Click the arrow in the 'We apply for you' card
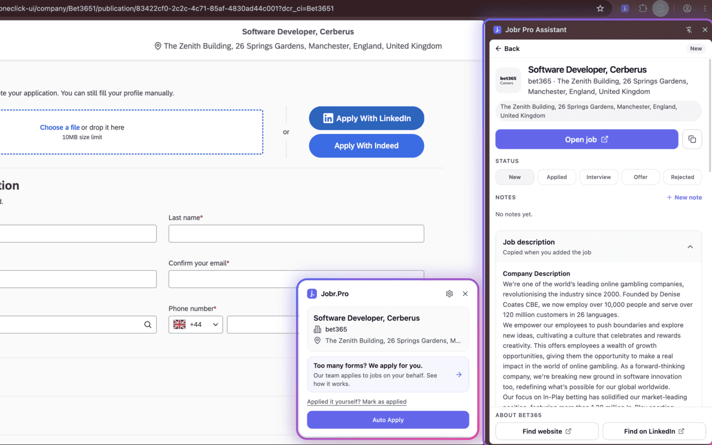712x445 pixels. [459, 375]
